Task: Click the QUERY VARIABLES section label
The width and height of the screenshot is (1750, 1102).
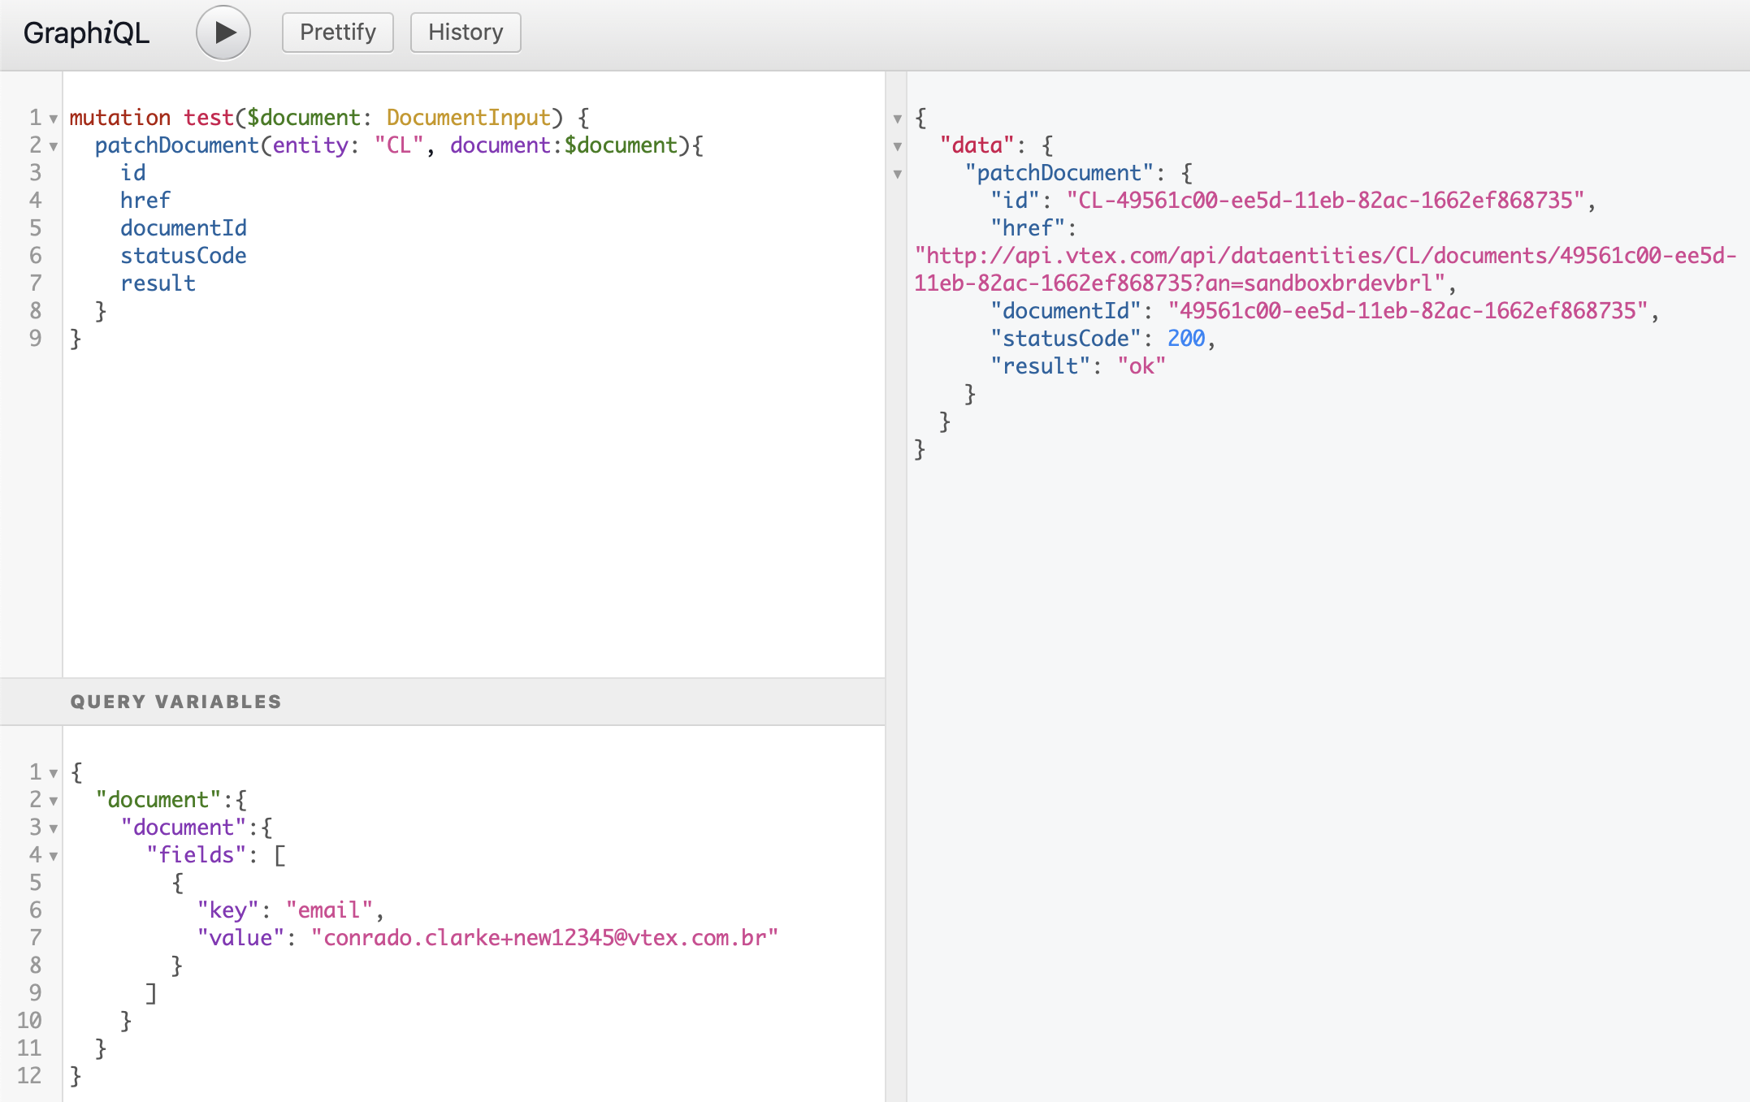Action: (176, 701)
